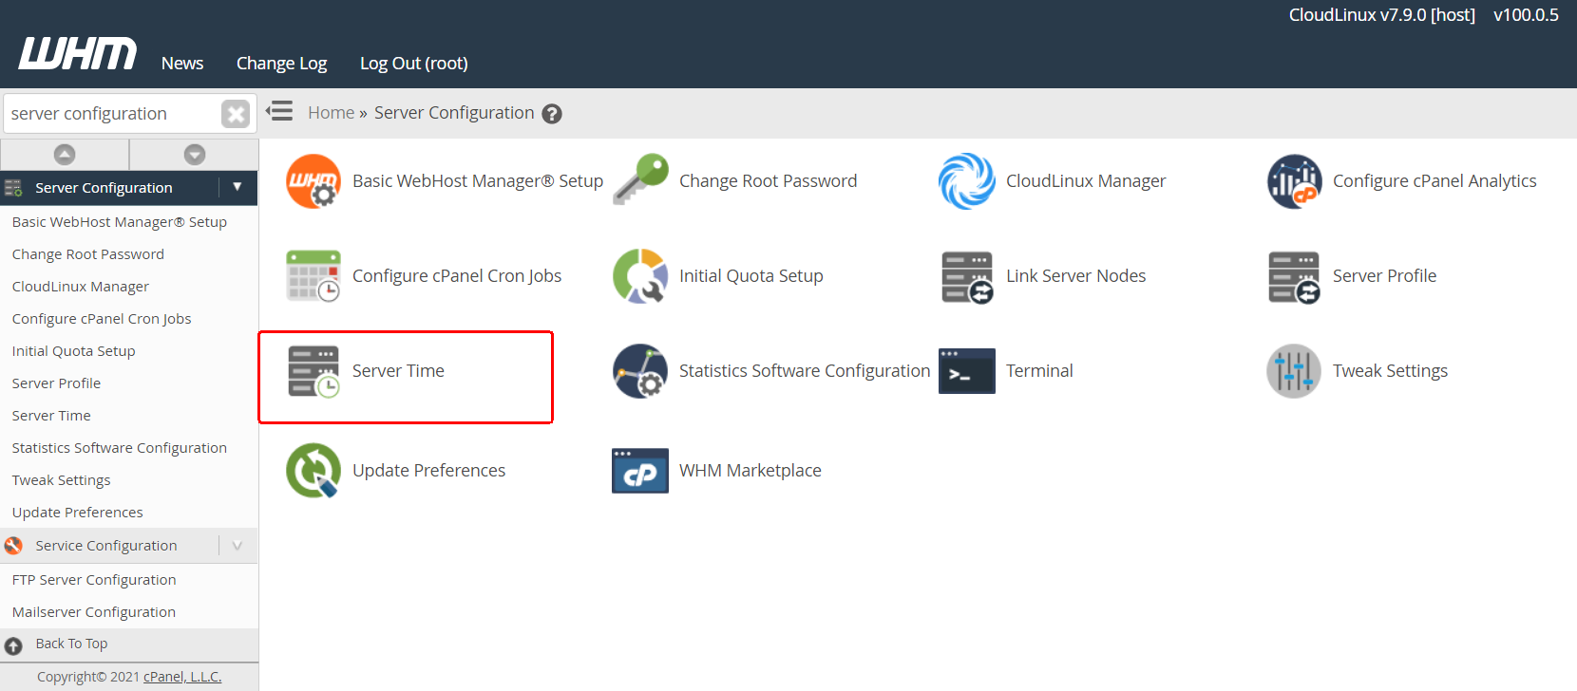Click the Server Time text link
This screenshot has height=691, width=1577.
pos(398,371)
